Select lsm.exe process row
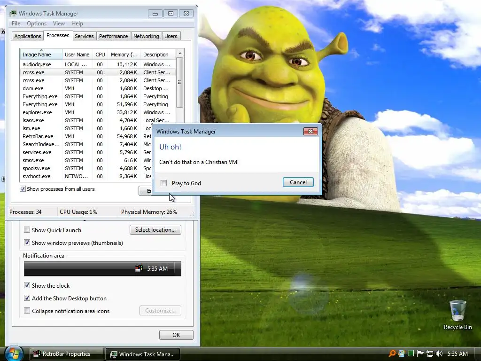Screen dimensions: 481x361 86,128
